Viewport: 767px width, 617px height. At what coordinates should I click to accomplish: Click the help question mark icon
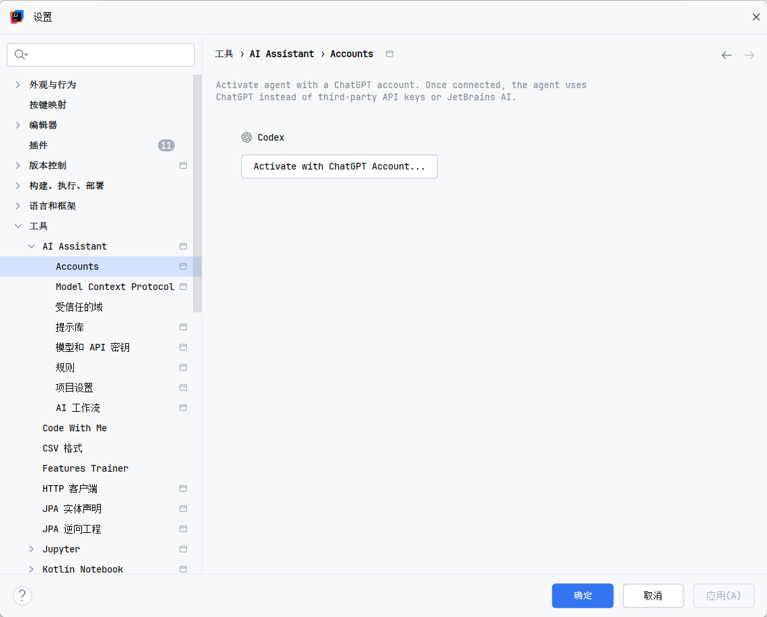22,595
